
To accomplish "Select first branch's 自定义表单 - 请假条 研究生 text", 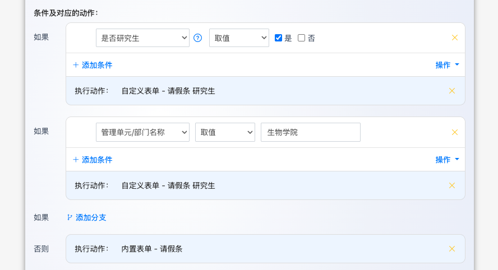I will [168, 91].
